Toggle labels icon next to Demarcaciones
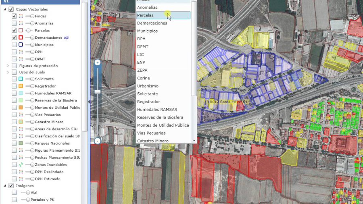363x204 pixels. pyautogui.click(x=66, y=37)
